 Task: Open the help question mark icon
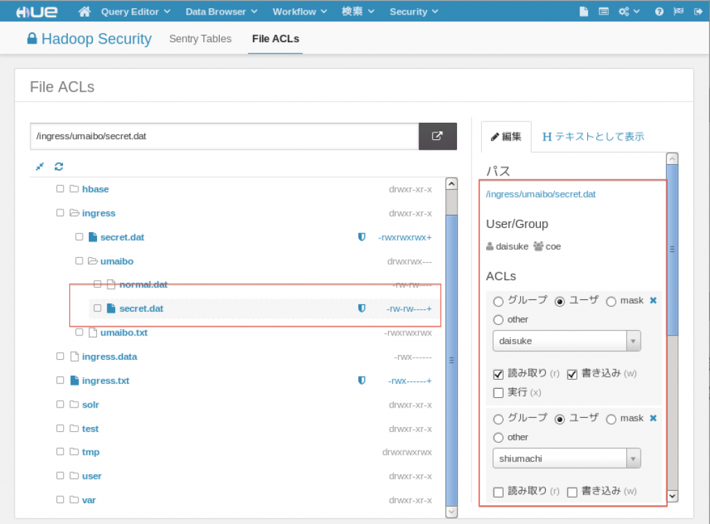pyautogui.click(x=659, y=12)
